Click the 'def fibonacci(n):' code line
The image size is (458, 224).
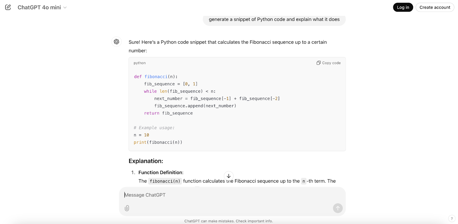coord(156,77)
